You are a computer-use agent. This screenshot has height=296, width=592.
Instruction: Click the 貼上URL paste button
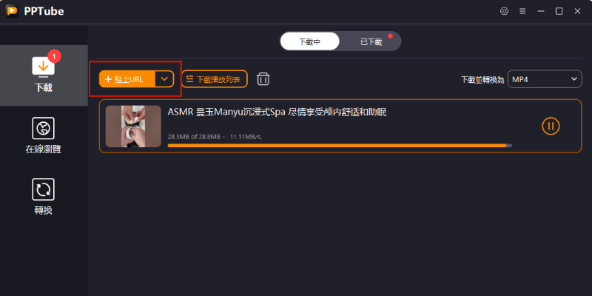[127, 79]
